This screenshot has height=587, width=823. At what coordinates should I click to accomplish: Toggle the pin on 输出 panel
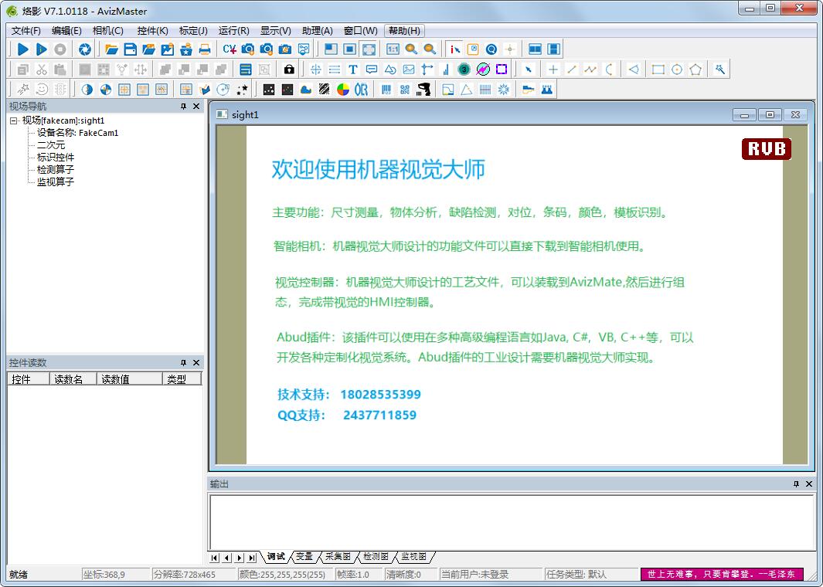click(796, 484)
